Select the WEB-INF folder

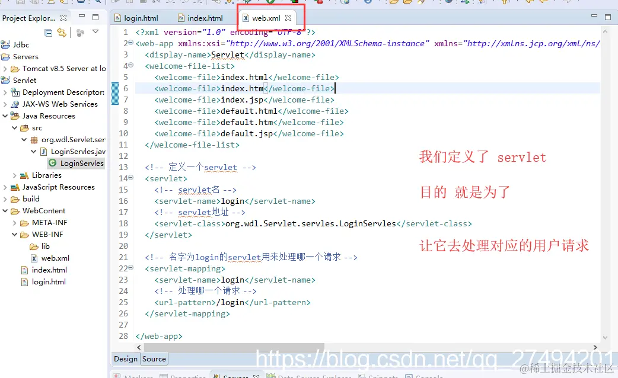point(47,234)
